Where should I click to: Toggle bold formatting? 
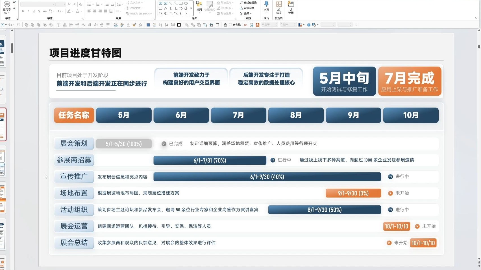(x=22, y=11)
